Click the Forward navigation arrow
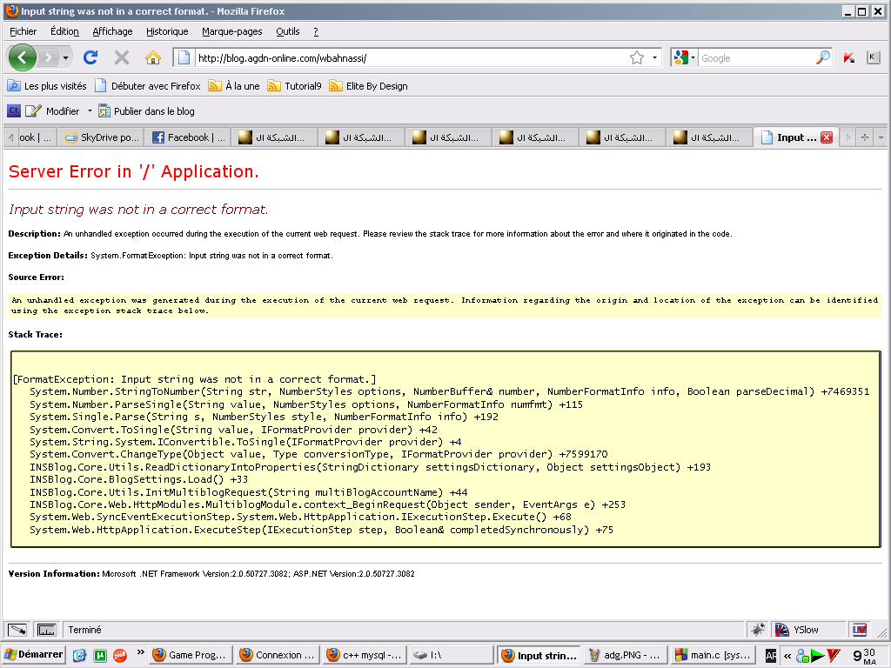The height and width of the screenshot is (668, 891). coord(49,57)
